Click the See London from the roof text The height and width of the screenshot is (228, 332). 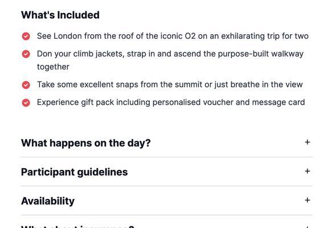pos(173,36)
